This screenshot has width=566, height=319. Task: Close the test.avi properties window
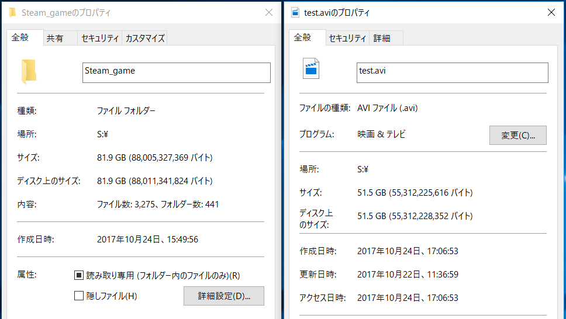coord(551,13)
